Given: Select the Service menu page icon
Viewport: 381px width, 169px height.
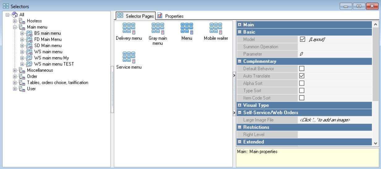Looking at the screenshot, I should [129, 57].
